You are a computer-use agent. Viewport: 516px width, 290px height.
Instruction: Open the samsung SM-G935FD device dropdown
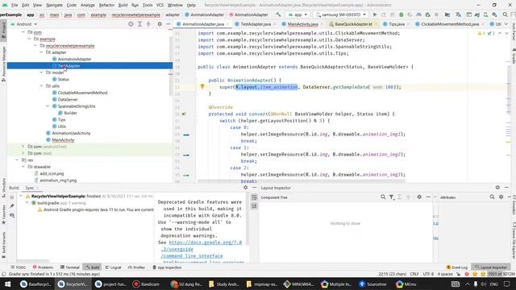click(x=341, y=14)
